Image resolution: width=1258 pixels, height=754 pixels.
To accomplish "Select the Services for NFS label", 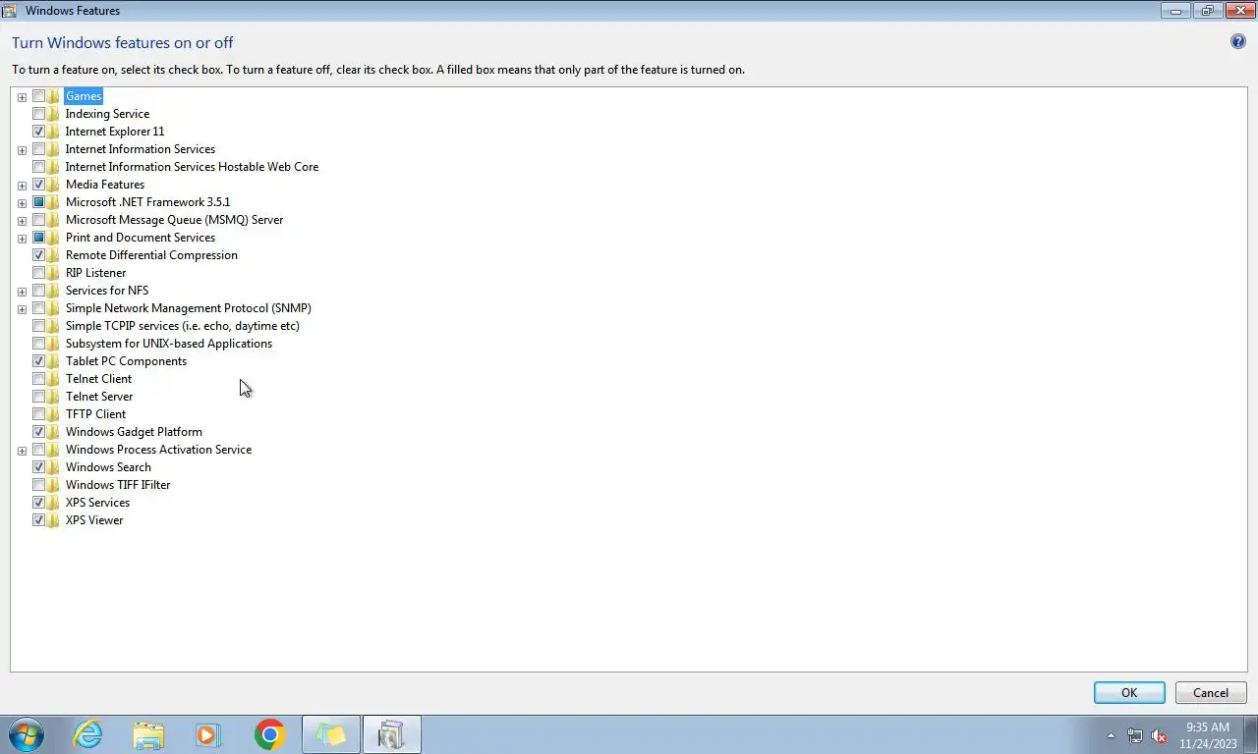I will point(107,291).
